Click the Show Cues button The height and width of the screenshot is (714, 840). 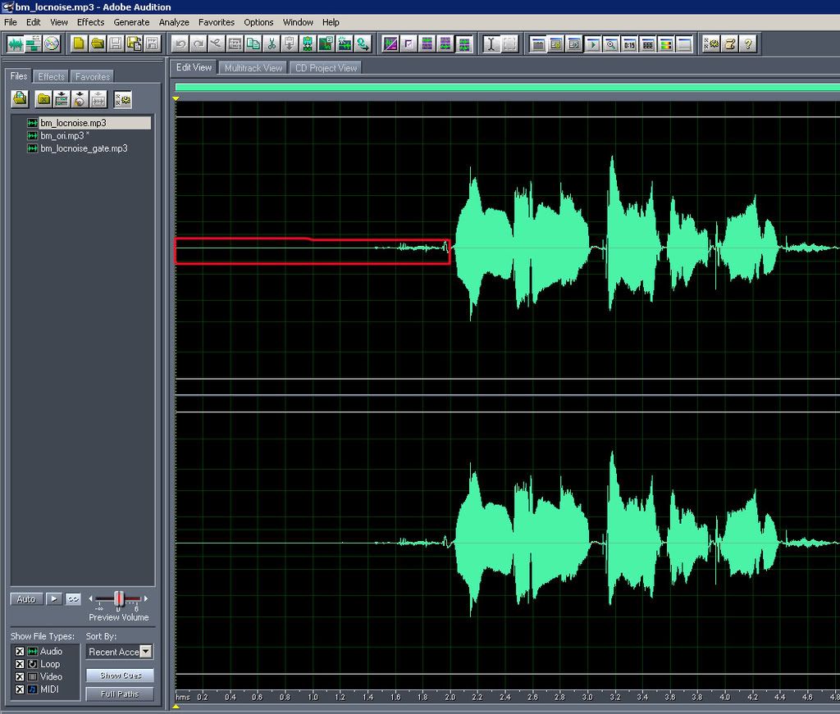coord(120,675)
